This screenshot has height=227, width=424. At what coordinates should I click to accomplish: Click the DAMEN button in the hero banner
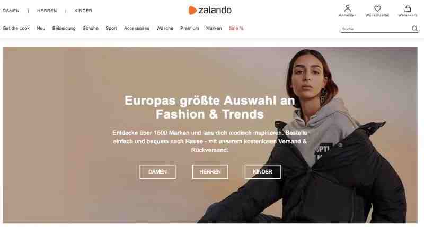coord(157,171)
